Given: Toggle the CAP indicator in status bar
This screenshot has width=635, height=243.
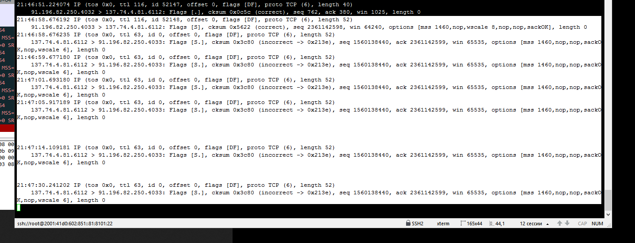Looking at the screenshot, I should [582, 224].
